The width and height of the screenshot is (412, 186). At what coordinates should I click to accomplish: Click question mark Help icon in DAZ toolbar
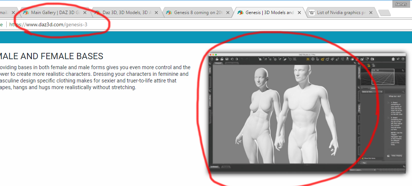(403, 59)
